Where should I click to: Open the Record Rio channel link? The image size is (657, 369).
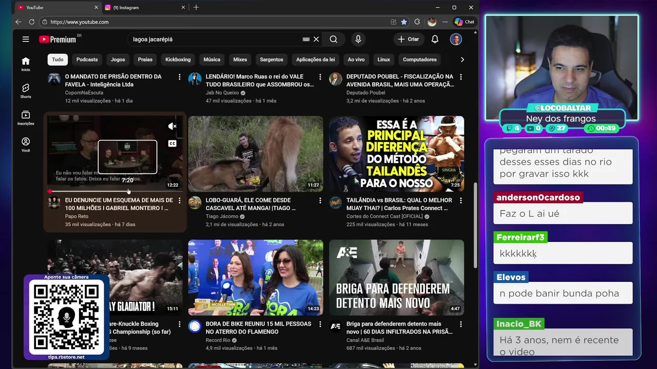[x=218, y=340]
